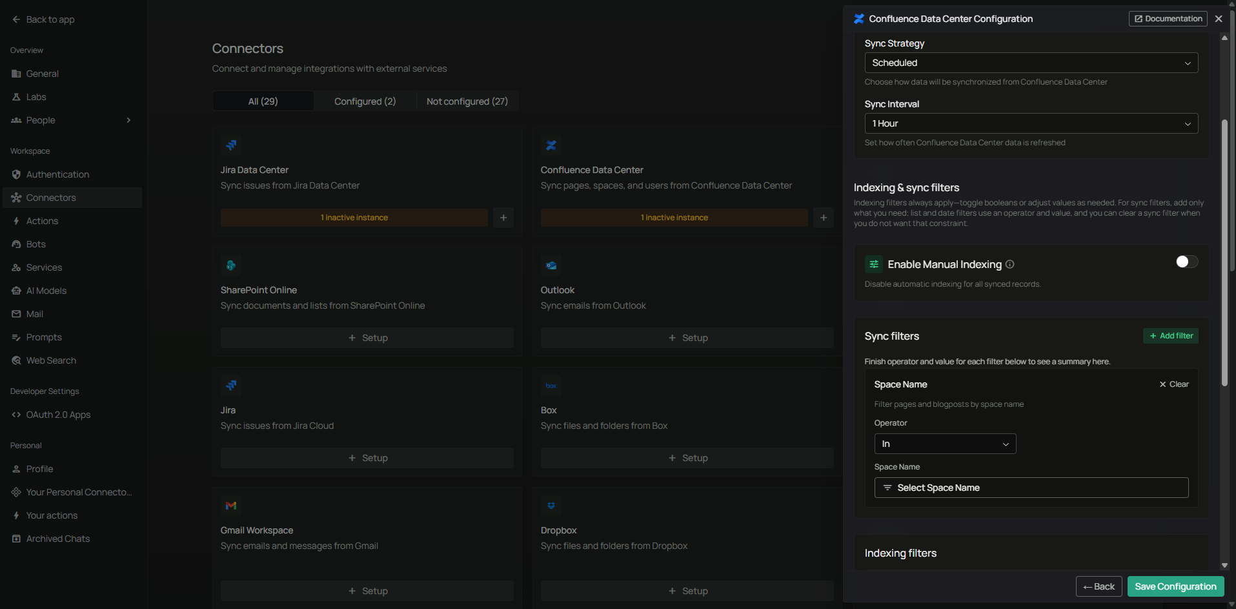Click the Archived Chats box icon
1236x609 pixels.
tap(16, 539)
